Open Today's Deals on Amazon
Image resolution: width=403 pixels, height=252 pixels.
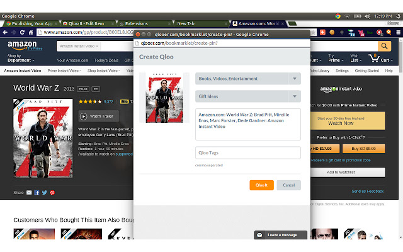(106, 60)
